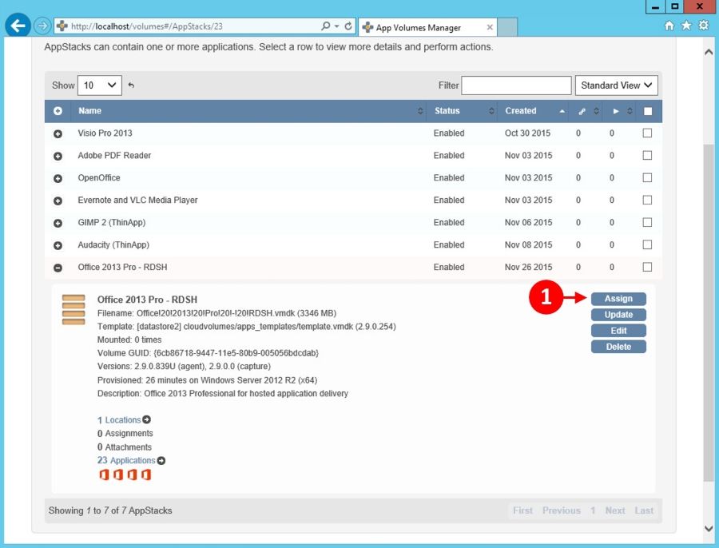
Task: Go to First page of results
Action: (522, 510)
